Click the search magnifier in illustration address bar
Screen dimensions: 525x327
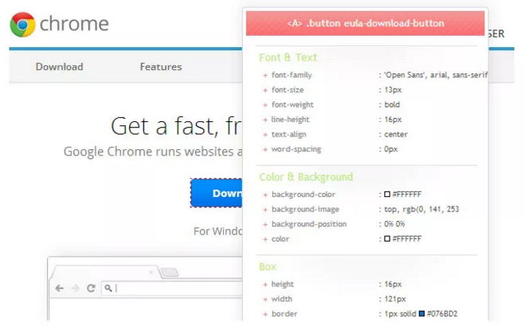108,288
